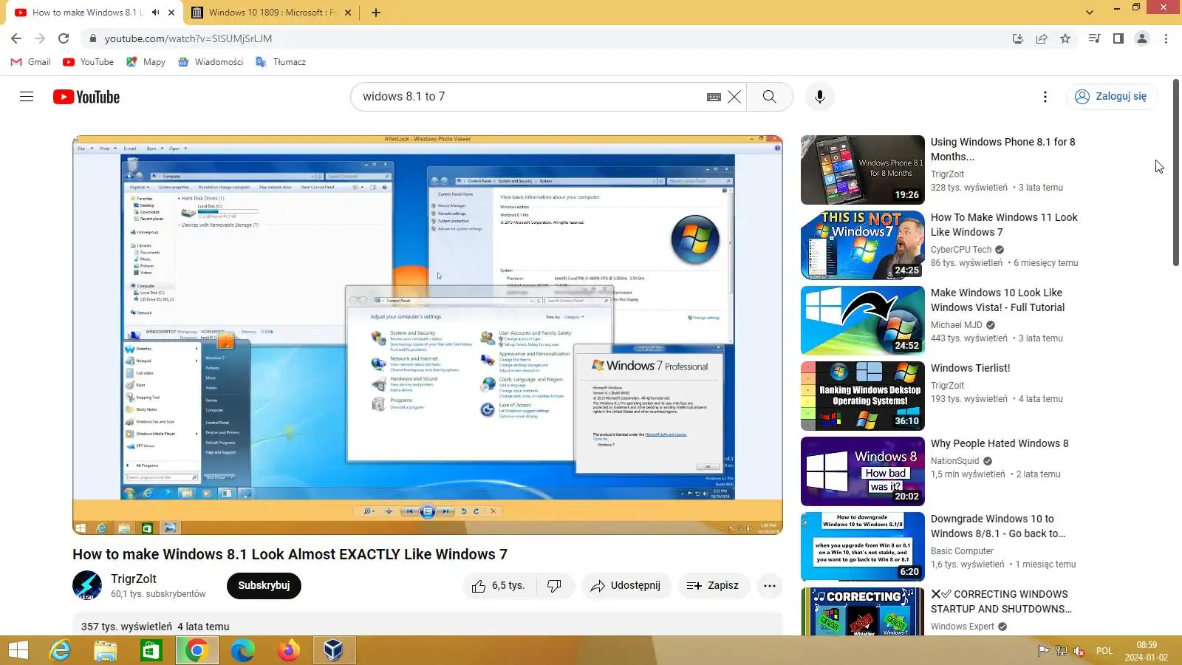
Task: Open 'Why People Hated Windows 8' video
Action: (1000, 443)
